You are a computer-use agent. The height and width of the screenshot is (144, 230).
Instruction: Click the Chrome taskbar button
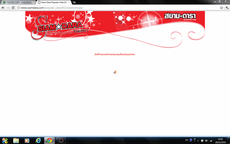pos(49,141)
